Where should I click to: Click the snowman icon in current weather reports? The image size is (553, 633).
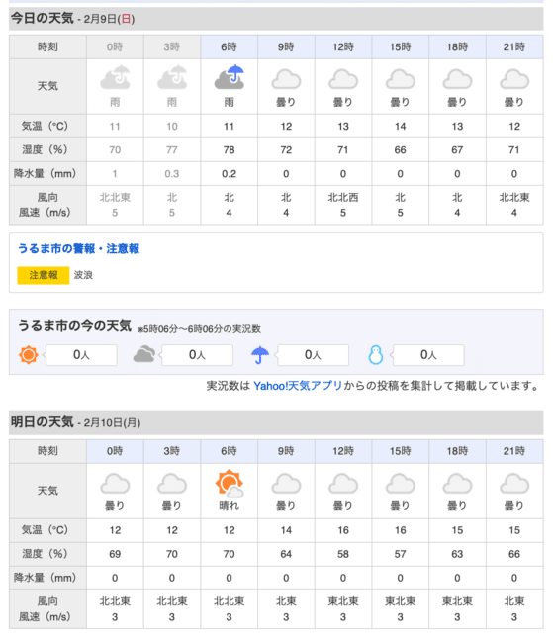point(376,355)
